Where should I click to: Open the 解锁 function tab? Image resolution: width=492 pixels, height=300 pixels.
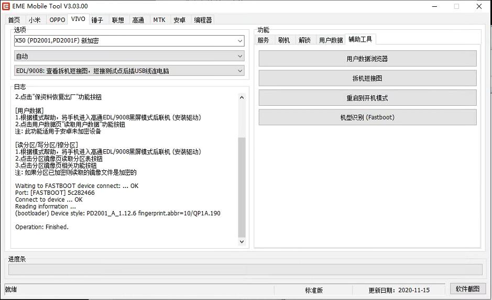click(x=304, y=40)
